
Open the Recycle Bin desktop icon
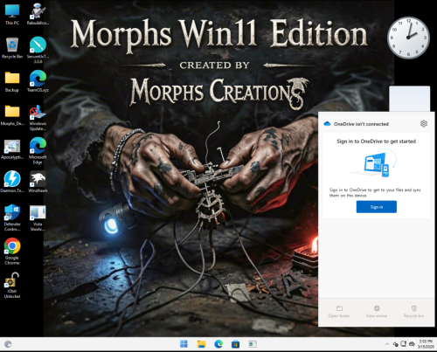pos(12,48)
